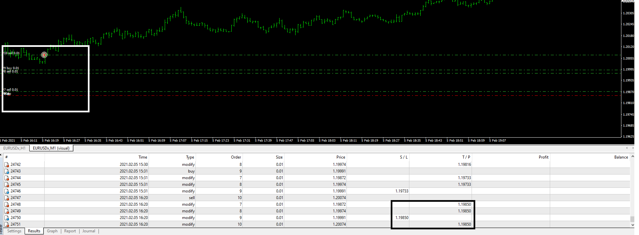
Task: Click the sell order icon for row 24747
Action: tap(6, 198)
